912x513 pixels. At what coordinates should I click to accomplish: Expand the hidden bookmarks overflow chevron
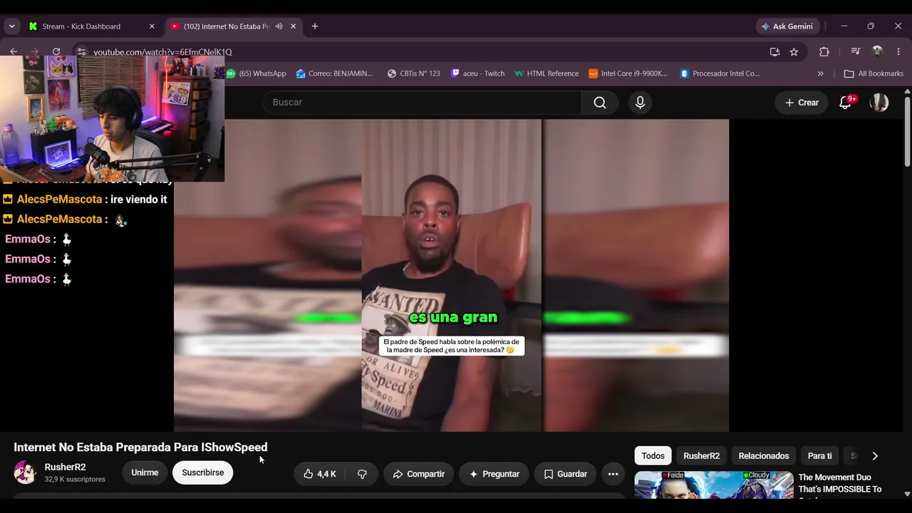pyautogui.click(x=821, y=73)
